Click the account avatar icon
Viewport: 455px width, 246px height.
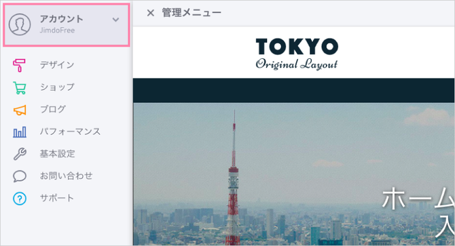[20, 24]
